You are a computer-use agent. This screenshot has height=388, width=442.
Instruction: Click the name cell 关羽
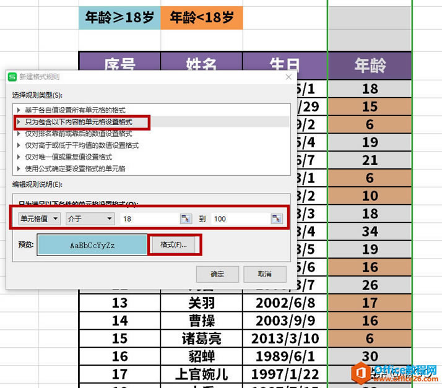point(201,303)
